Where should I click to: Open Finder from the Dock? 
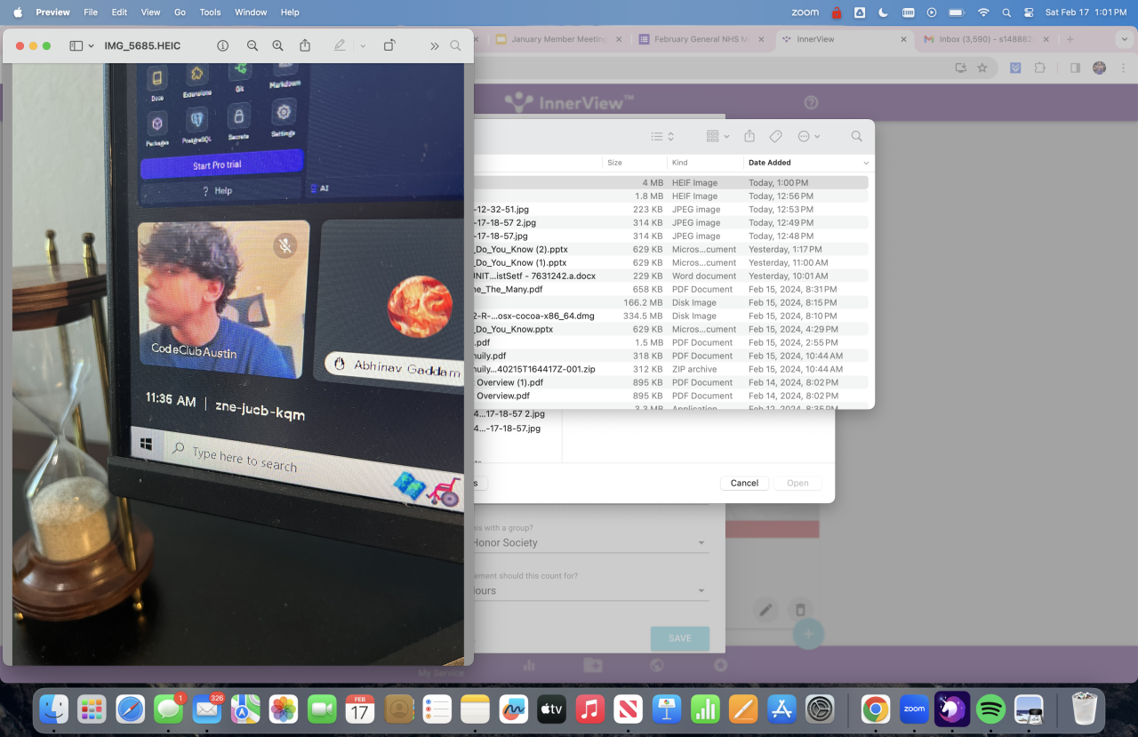click(53, 709)
